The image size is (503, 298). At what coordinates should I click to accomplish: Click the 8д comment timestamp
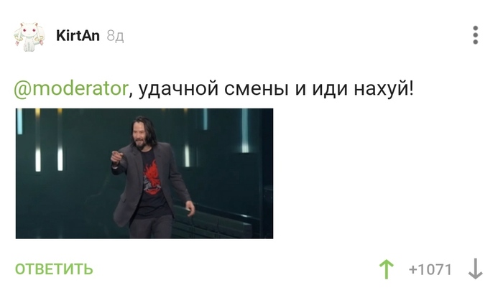tap(115, 36)
